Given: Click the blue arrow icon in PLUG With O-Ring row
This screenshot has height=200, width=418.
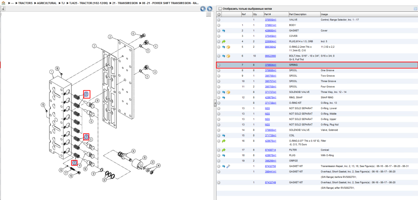Looking at the screenshot, I should (x=223, y=155).
